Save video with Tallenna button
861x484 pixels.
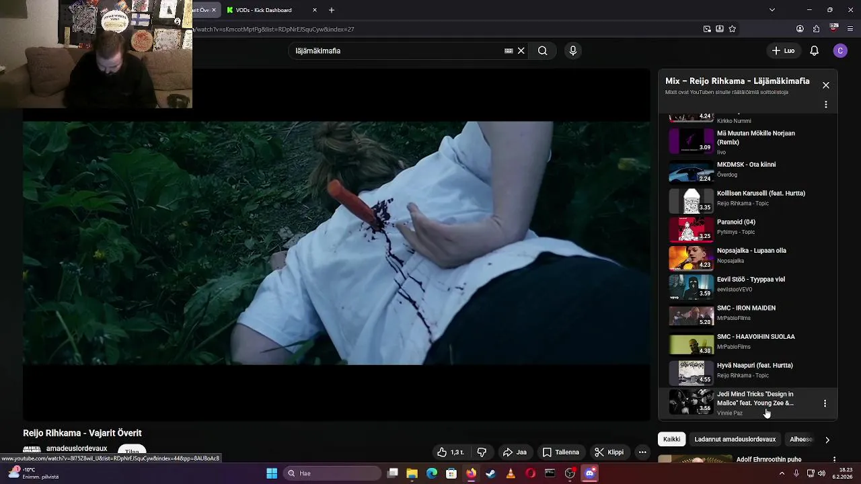pyautogui.click(x=561, y=452)
